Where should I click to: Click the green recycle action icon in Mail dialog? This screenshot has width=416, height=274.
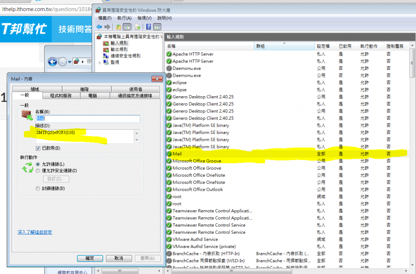click(28, 168)
